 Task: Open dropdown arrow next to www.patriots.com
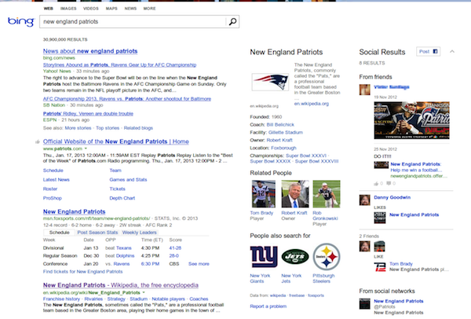(x=86, y=148)
